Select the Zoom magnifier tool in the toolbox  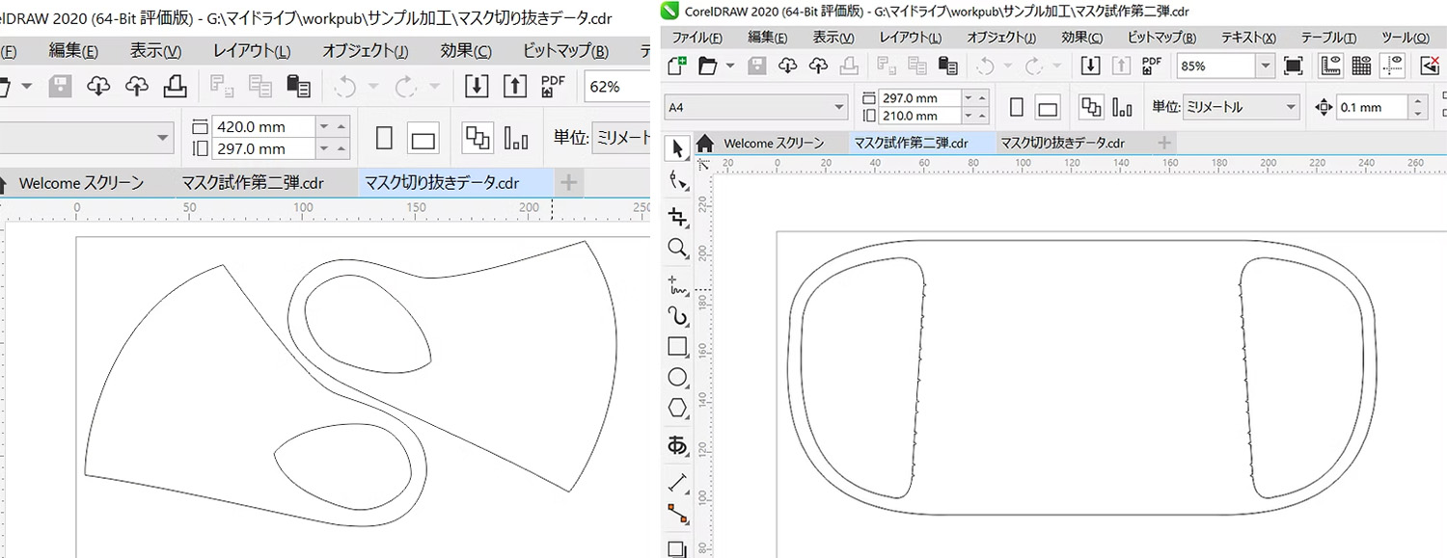click(x=677, y=249)
